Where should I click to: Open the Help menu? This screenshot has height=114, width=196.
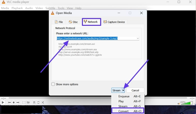[78, 8]
